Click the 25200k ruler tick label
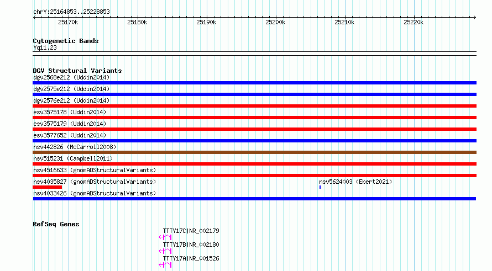492x271 pixels. point(275,22)
